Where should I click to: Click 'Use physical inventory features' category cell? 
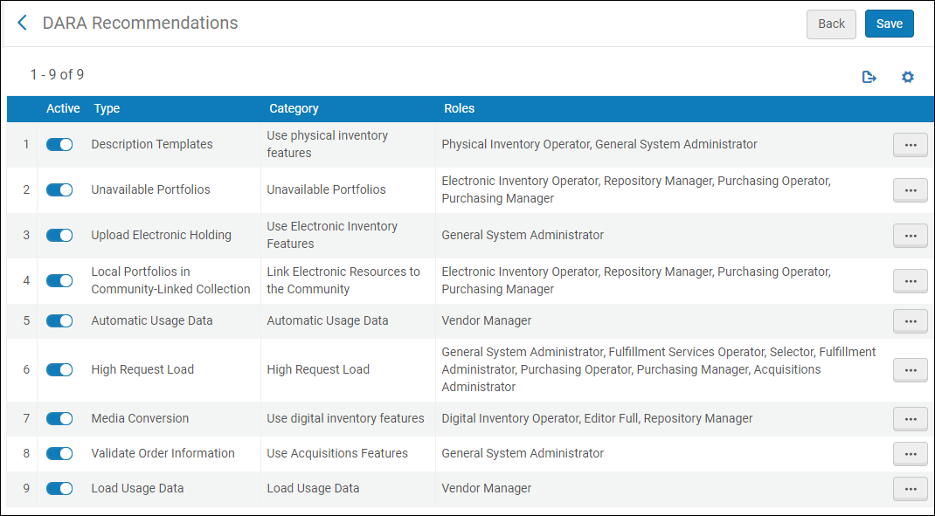click(x=328, y=144)
